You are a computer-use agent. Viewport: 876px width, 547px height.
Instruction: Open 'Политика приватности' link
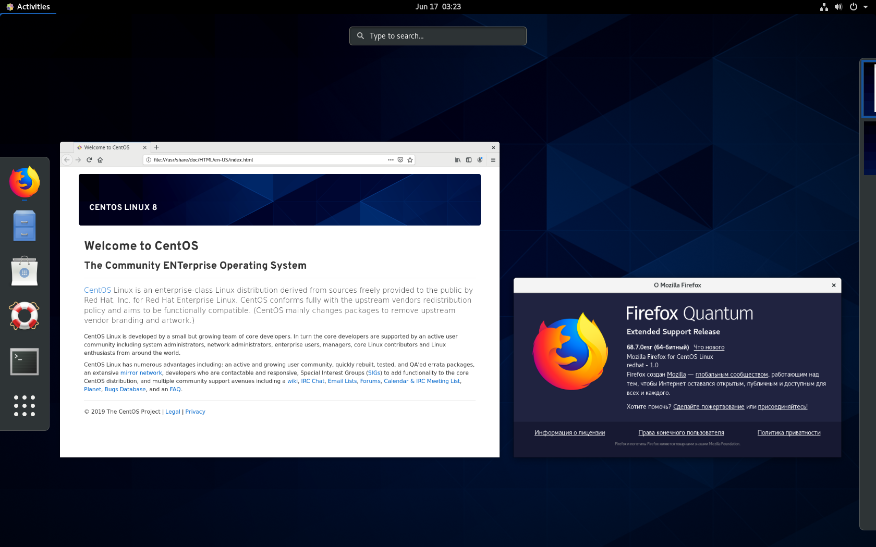(x=789, y=433)
